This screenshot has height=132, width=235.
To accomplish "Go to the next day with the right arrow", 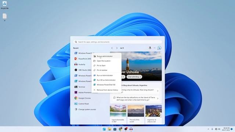I will click(x=117, y=48).
